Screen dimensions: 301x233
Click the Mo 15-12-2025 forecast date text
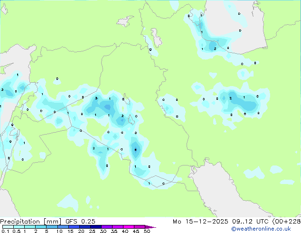[200, 222]
